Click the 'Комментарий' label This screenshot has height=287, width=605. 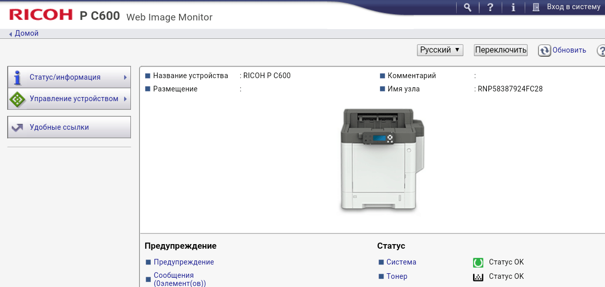(412, 76)
